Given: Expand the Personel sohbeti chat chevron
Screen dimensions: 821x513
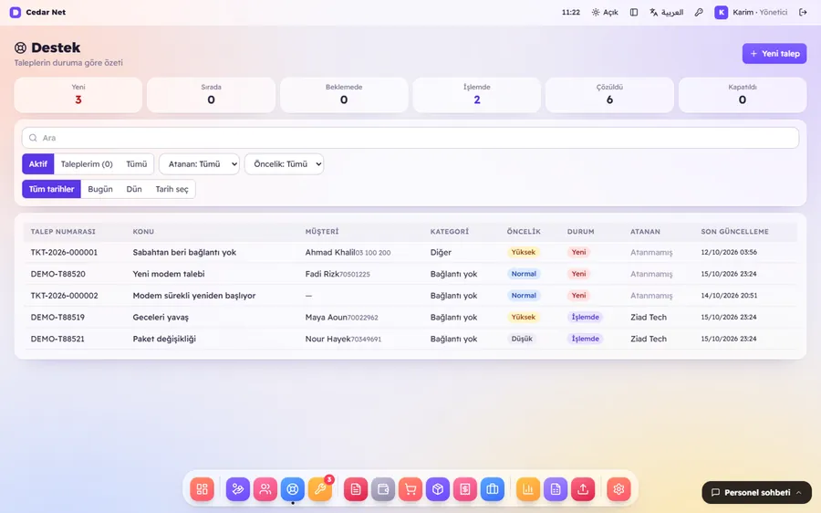Looking at the screenshot, I should [x=799, y=493].
